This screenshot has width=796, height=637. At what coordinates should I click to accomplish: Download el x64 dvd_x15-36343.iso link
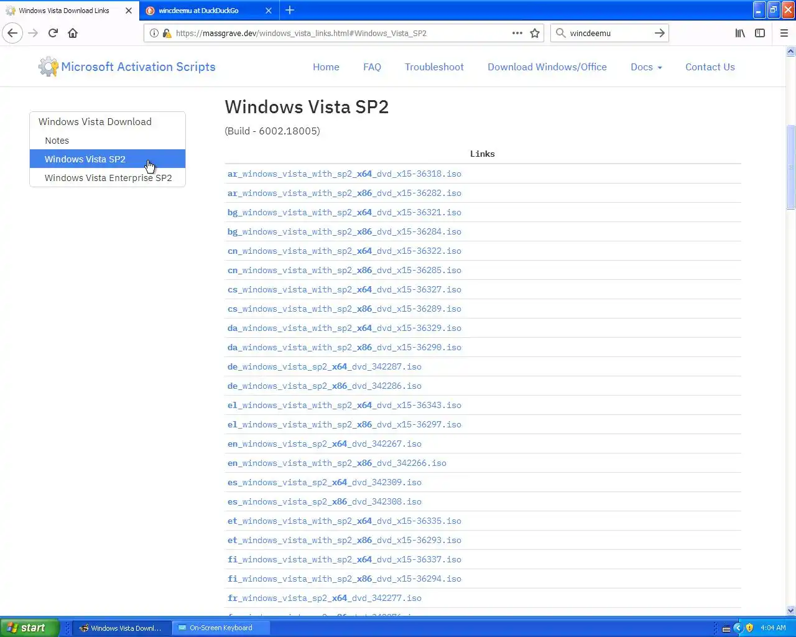[345, 405]
